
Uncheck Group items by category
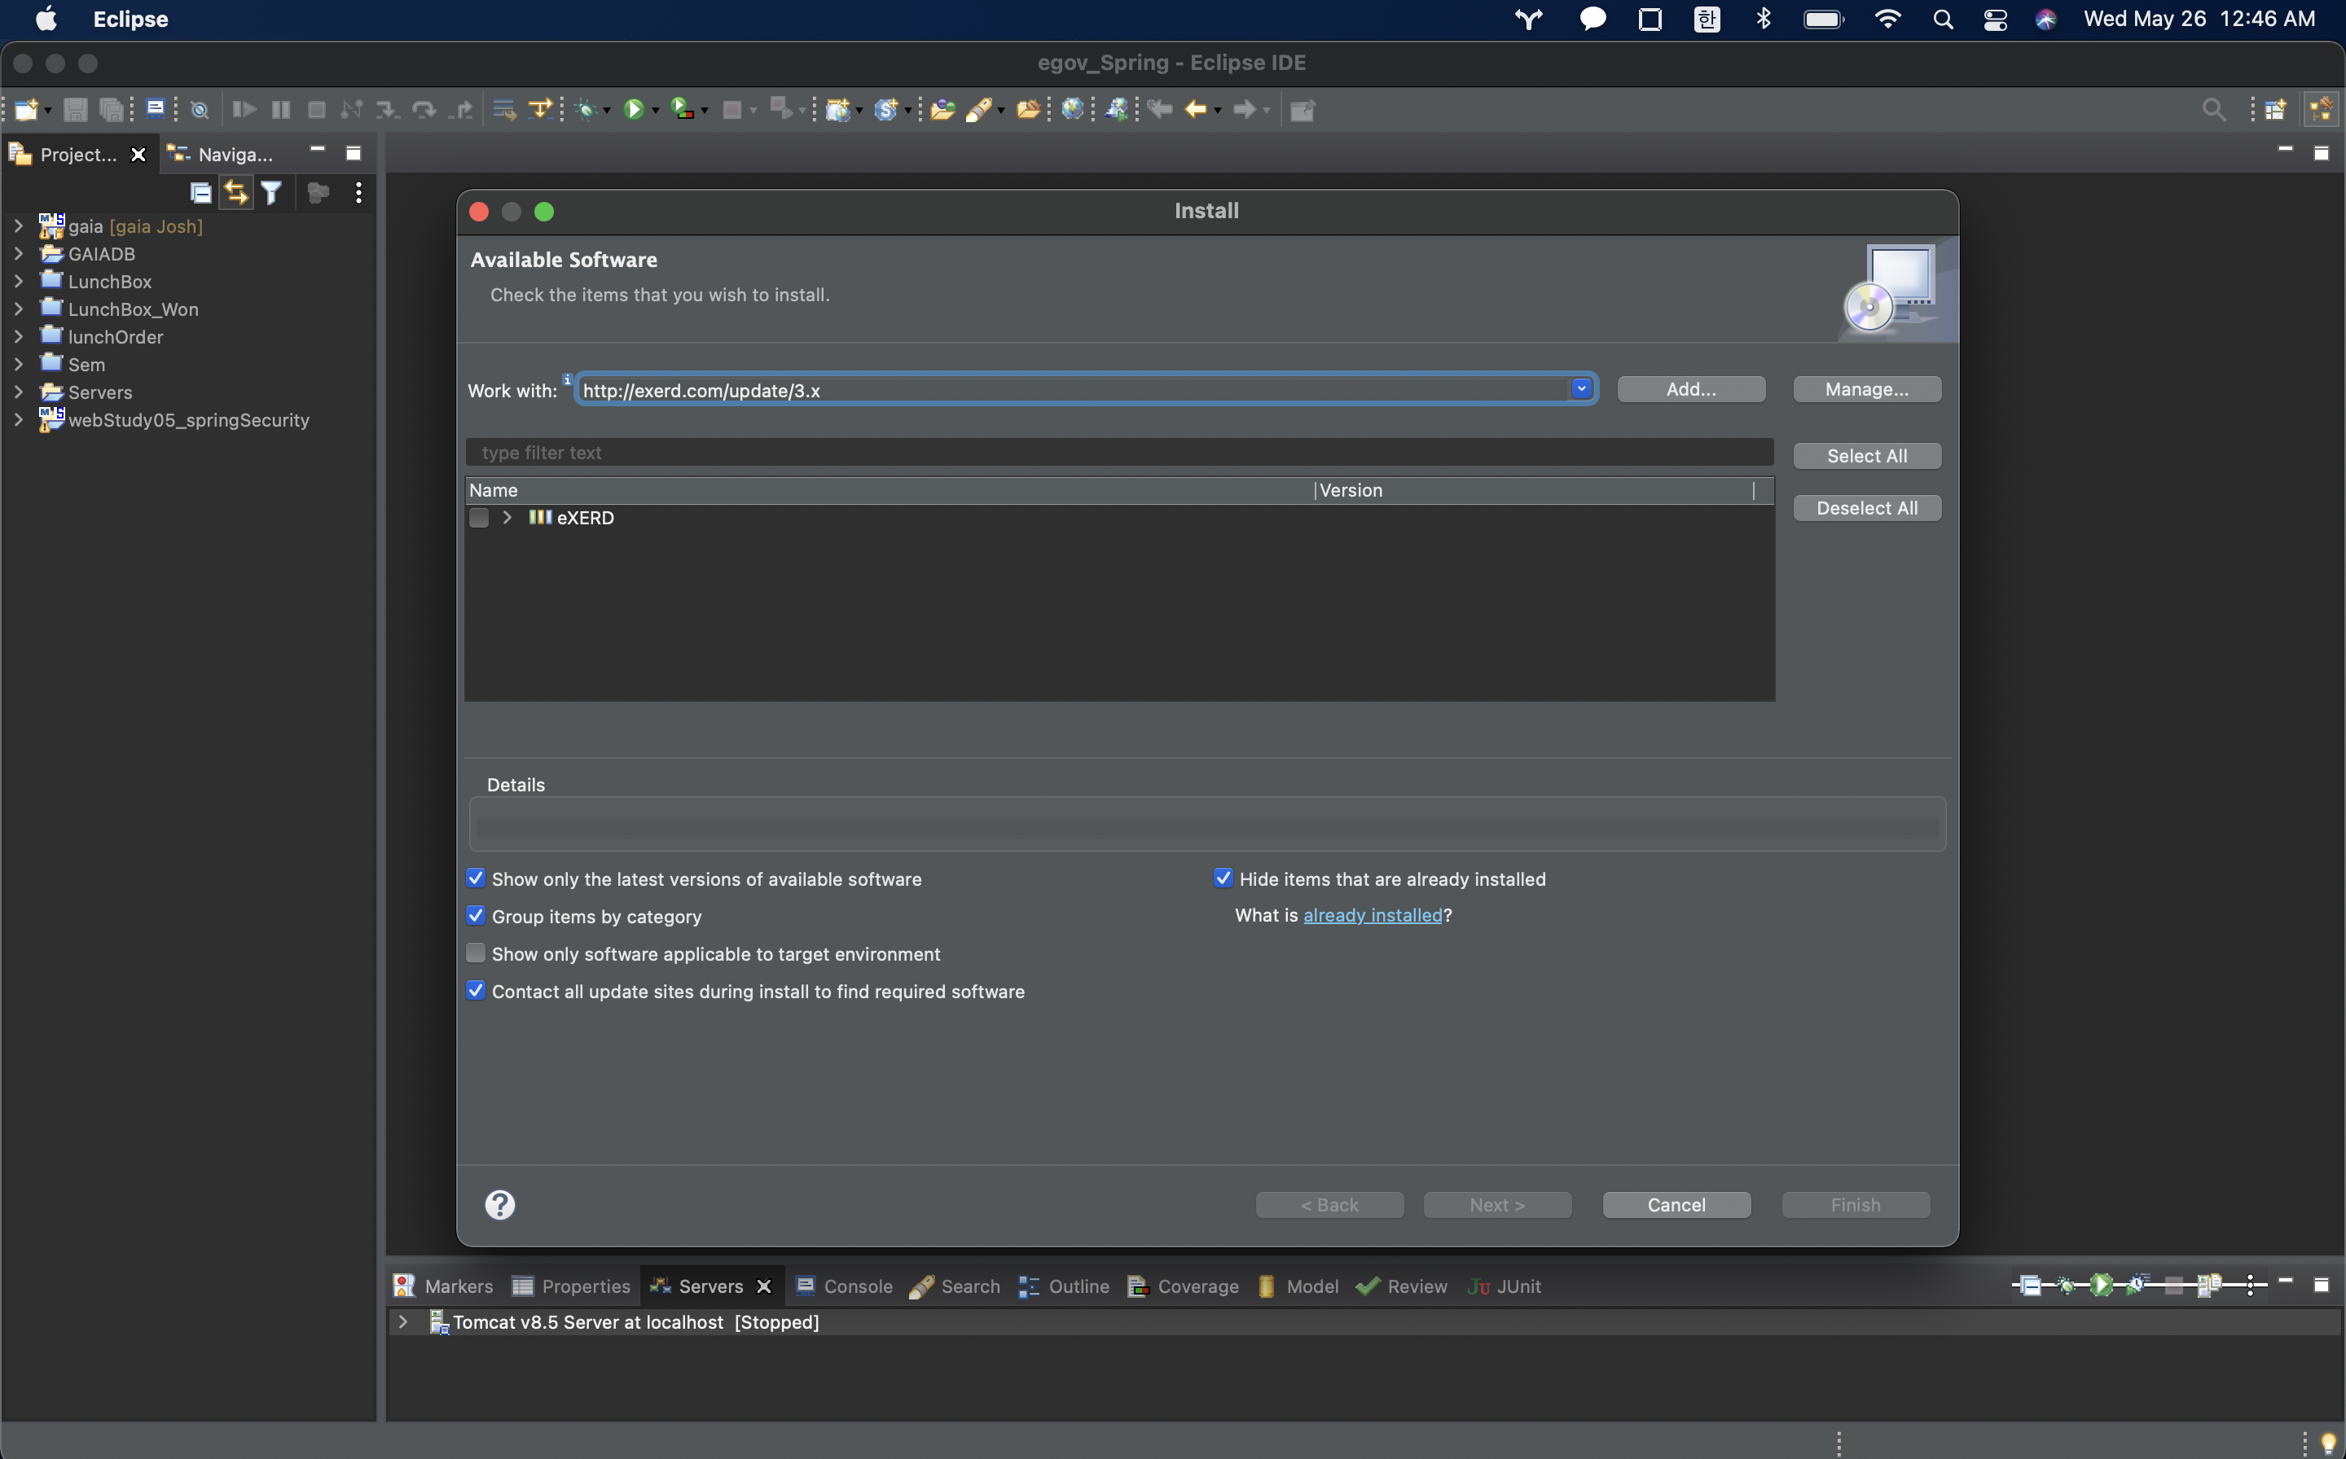[x=476, y=916]
